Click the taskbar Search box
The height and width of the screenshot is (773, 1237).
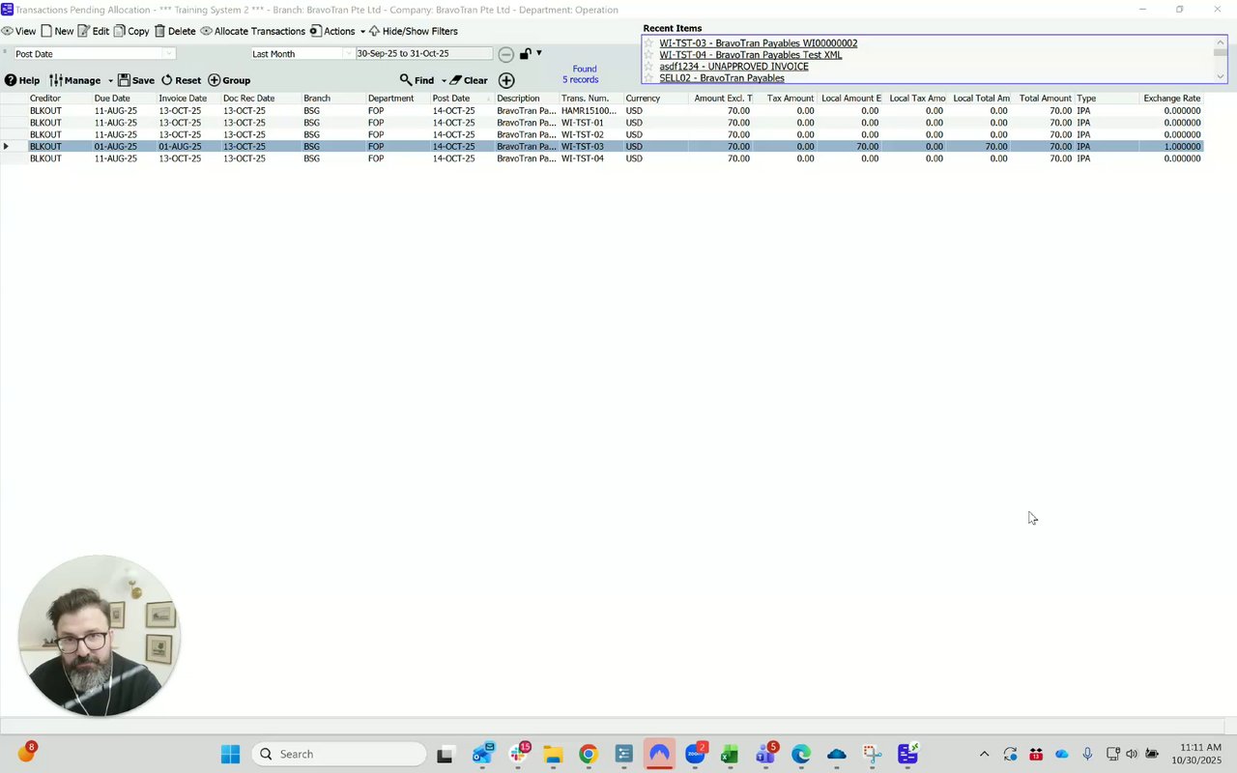[339, 754]
